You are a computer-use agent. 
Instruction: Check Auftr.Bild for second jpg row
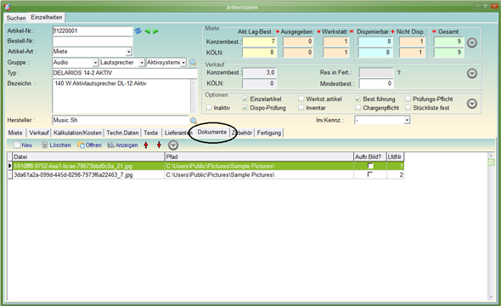(370, 174)
